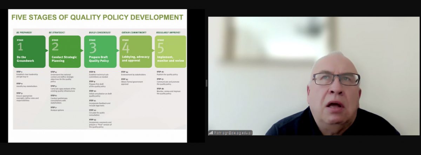Click Step 7 Analyze options text
The image size is (421, 155).
click(58, 109)
